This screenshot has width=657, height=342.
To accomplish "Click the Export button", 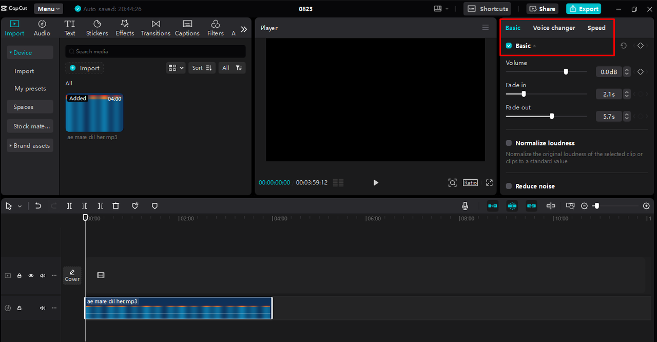I will pos(584,9).
